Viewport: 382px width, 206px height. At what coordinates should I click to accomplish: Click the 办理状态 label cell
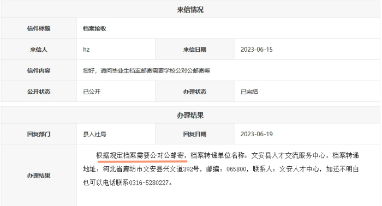195,92
